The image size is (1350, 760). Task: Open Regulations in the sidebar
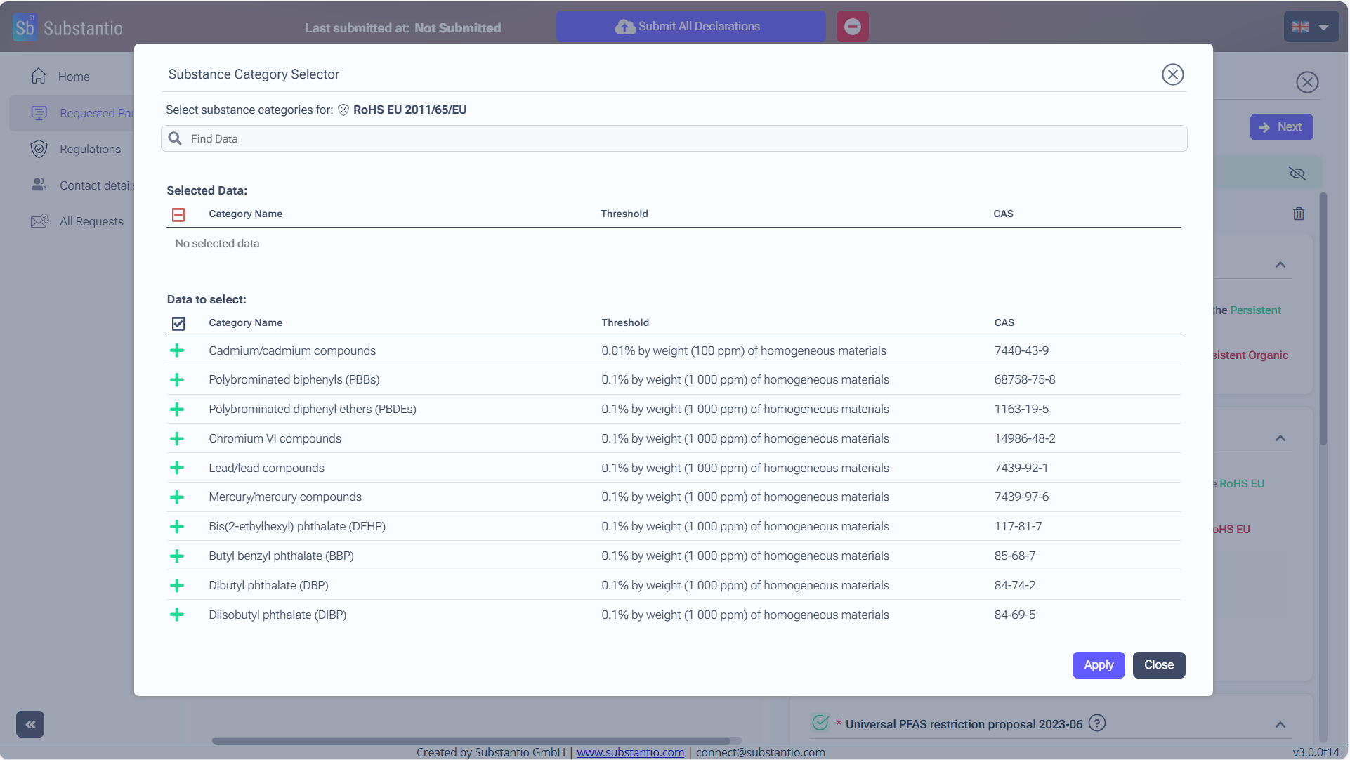click(x=90, y=149)
